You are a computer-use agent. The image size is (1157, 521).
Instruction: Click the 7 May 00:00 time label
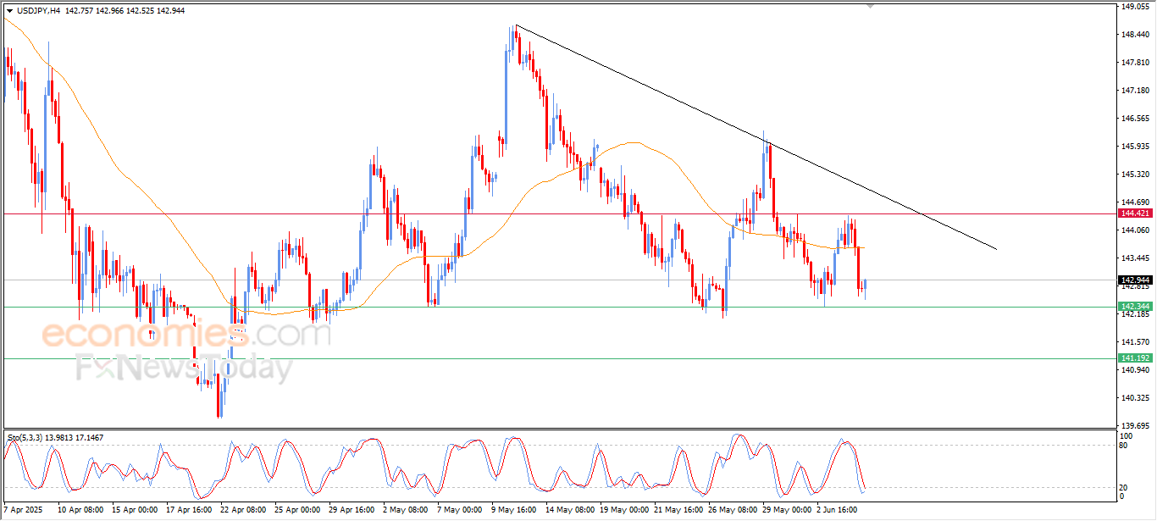[459, 511]
